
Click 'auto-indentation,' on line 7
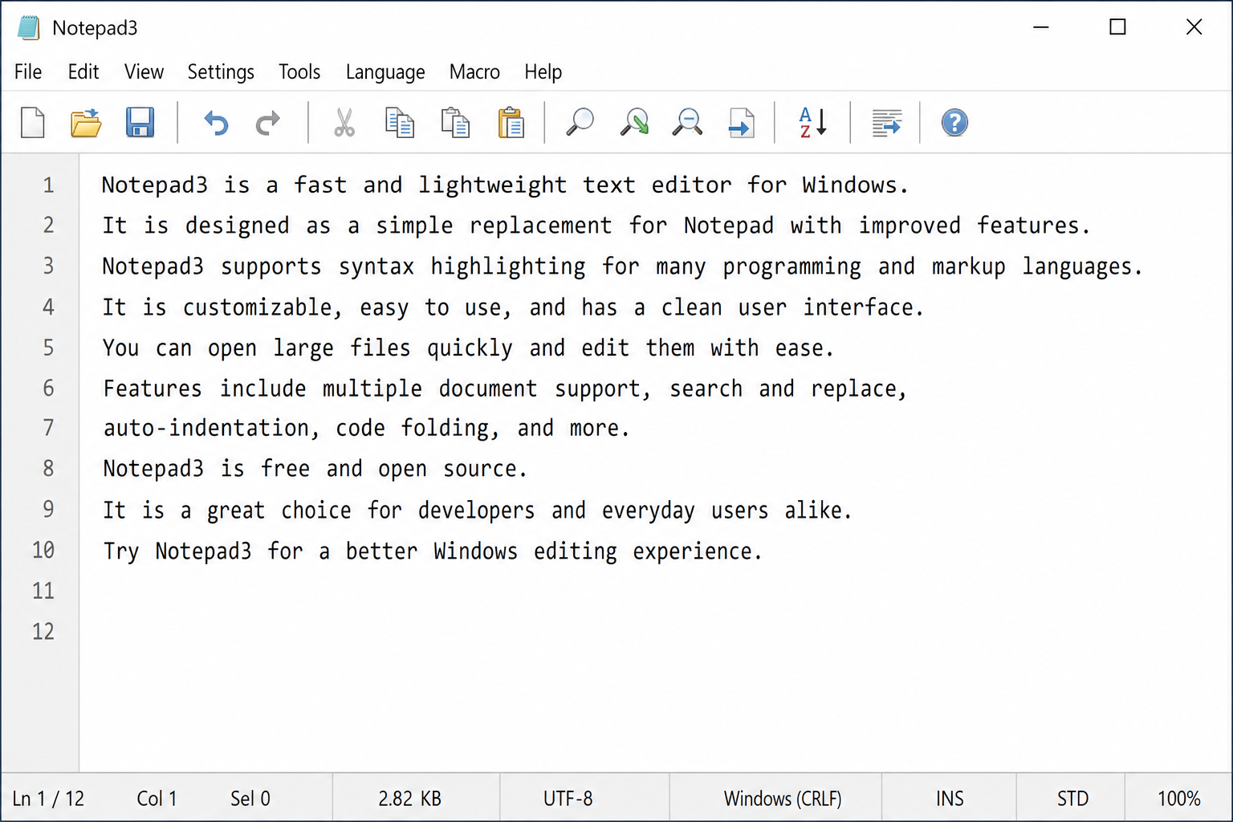[211, 429]
